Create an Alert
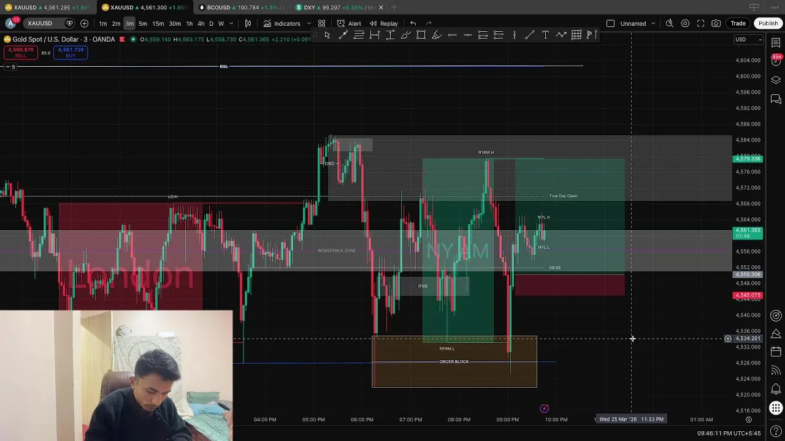This screenshot has width=785, height=441. coord(348,23)
